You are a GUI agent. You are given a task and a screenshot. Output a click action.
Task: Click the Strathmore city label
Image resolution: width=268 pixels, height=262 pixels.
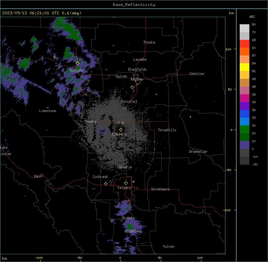click(x=160, y=189)
